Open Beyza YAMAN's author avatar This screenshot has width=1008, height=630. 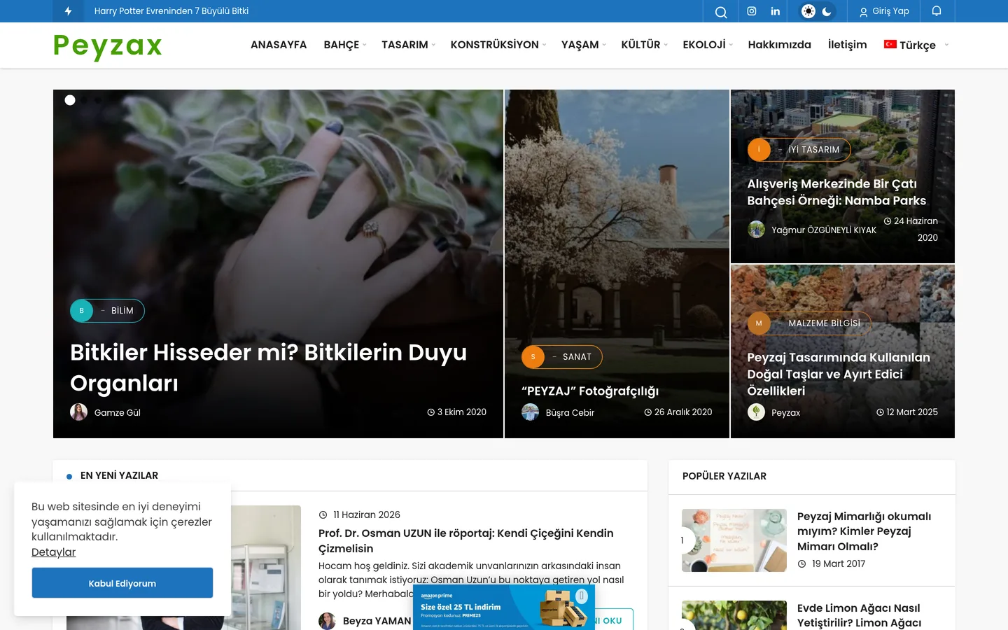coord(327,621)
